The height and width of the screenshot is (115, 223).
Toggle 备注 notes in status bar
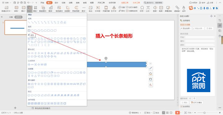(x=148, y=113)
